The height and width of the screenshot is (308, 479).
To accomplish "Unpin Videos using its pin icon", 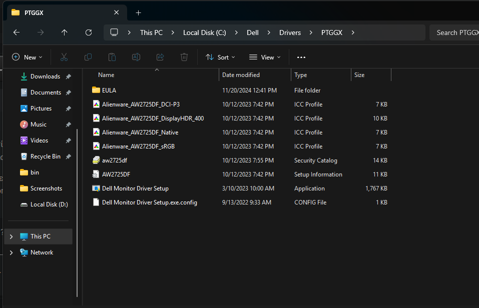I will coord(69,140).
